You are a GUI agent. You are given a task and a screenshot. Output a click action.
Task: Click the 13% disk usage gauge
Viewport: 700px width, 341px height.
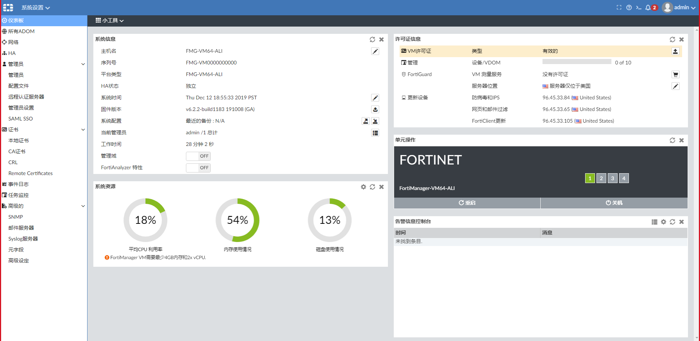coord(330,220)
